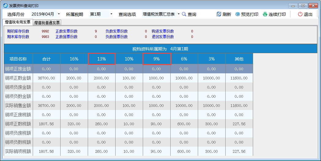Click the red power exit icon

(300, 14)
